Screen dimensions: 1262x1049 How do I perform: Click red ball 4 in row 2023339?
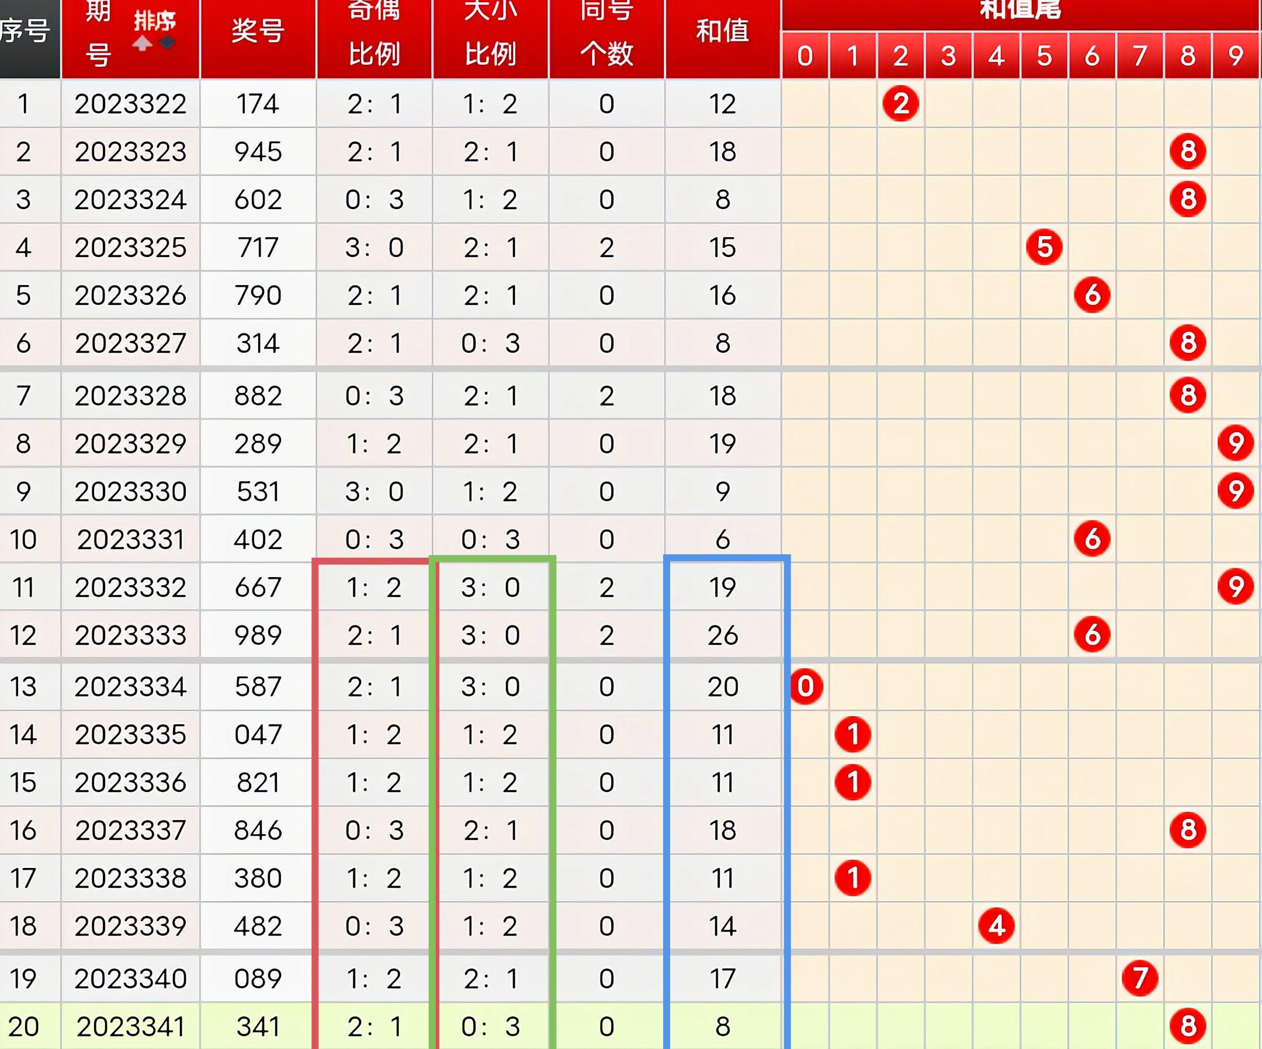(x=996, y=926)
